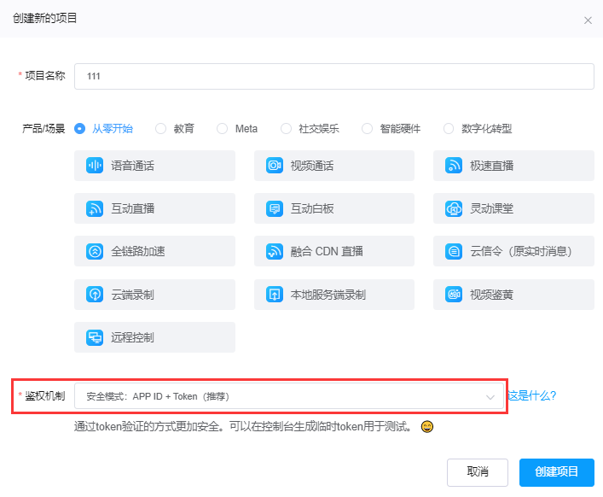Viewport: 603px width, 497px height.
Task: Select the 远程控制 remote control icon
Action: pos(95,337)
